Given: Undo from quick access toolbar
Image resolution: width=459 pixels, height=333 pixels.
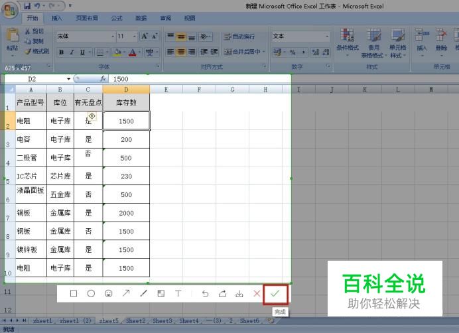Looking at the screenshot, I should tap(37, 6).
